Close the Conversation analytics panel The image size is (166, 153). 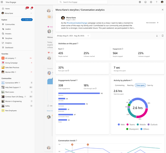tap(163, 10)
